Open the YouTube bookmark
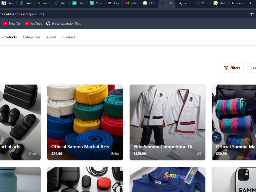Screen dimensions: 256x192 pos(34,24)
